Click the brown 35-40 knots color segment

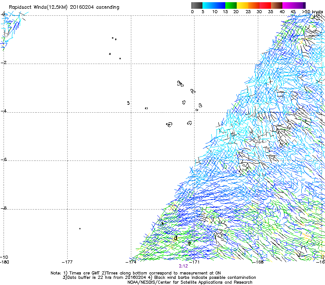point(277,5)
